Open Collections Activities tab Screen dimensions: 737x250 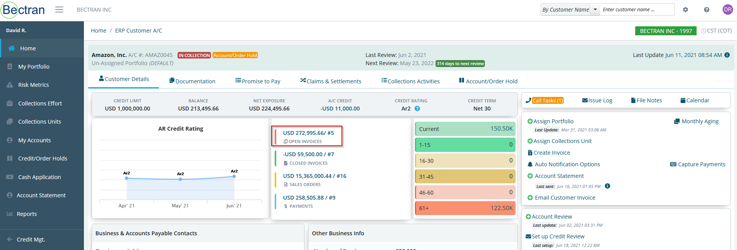tap(411, 81)
